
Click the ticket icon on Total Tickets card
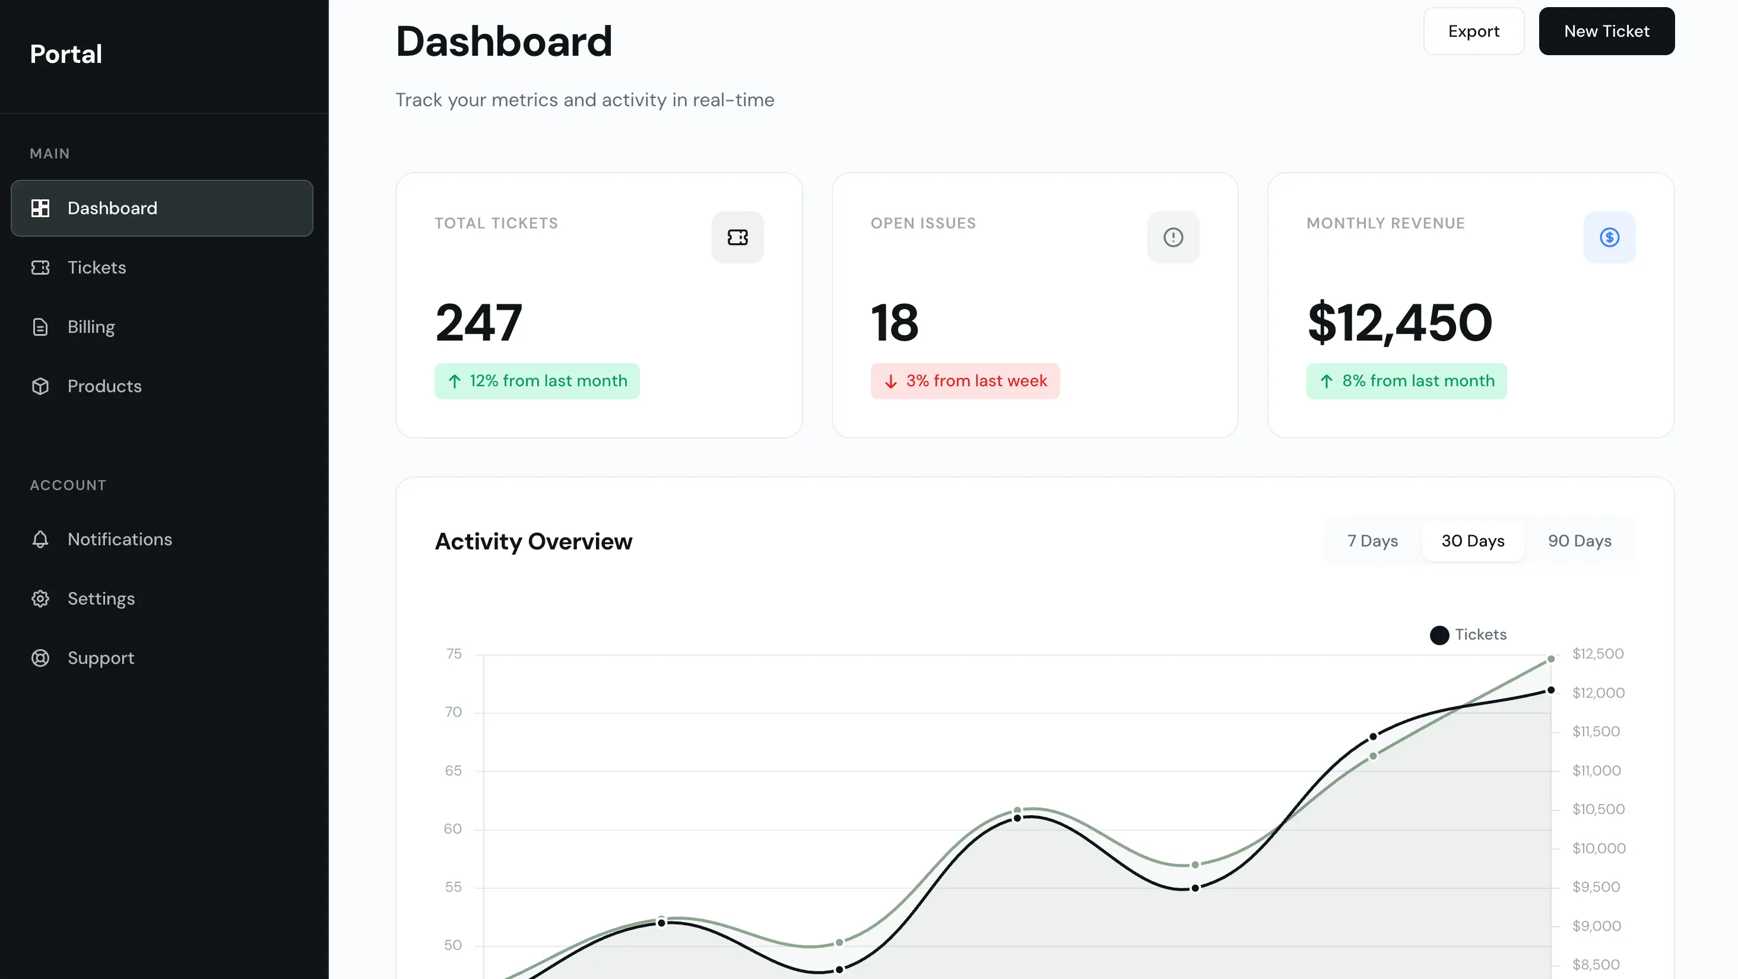coord(737,237)
